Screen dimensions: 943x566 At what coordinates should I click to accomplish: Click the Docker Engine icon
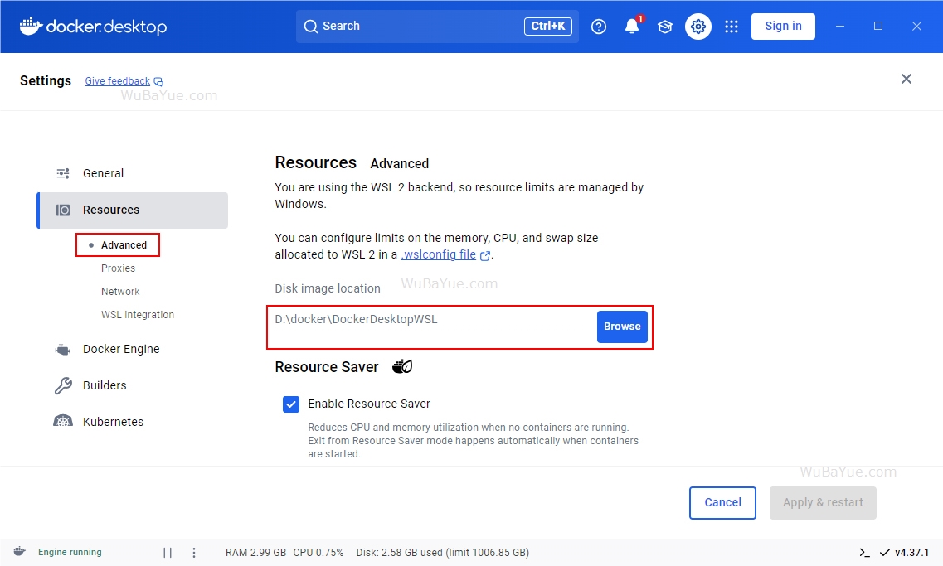pos(63,350)
